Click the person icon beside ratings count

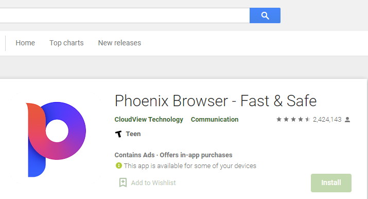point(347,120)
